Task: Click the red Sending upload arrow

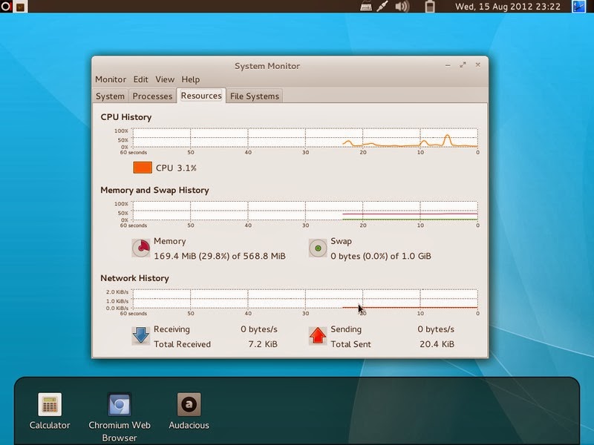Action: (318, 334)
